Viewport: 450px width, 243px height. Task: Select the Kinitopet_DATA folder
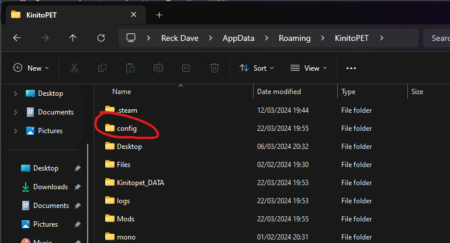coord(140,182)
